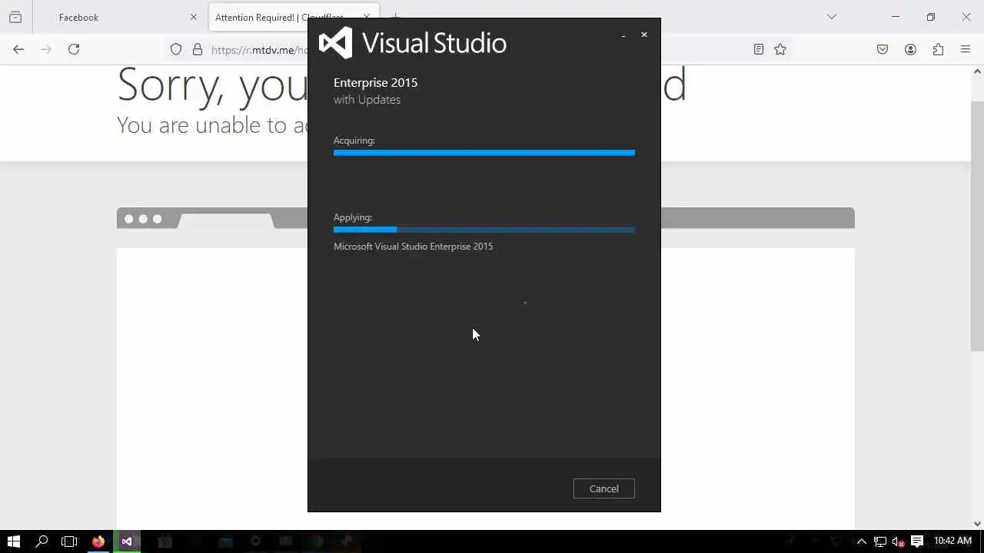Click the scrollbar up arrow

[977, 71]
